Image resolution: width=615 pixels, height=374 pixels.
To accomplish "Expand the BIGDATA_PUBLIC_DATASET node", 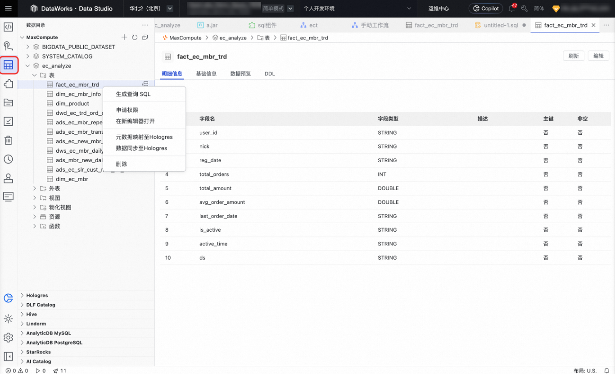I will (x=28, y=47).
